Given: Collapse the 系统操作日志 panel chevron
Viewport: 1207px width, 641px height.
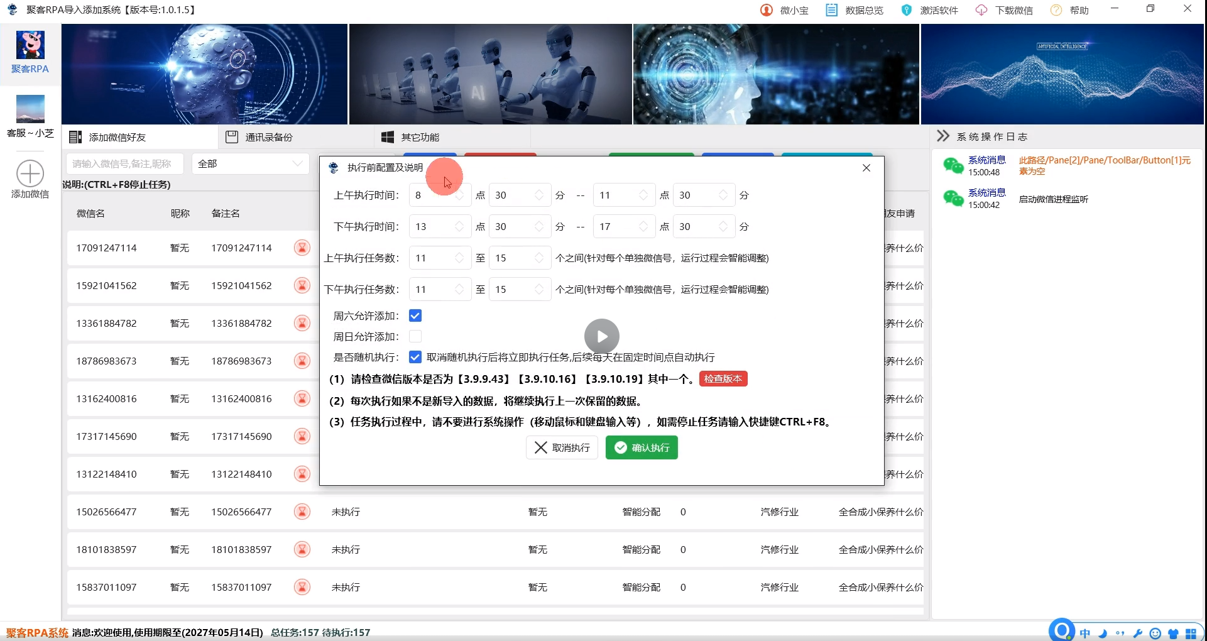Looking at the screenshot, I should tap(943, 136).
